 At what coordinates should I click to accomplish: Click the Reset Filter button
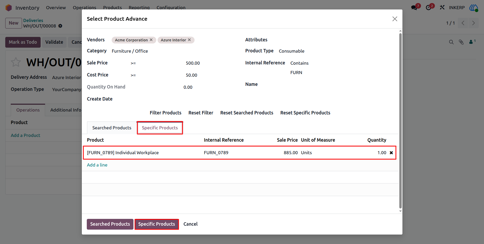coord(201,113)
